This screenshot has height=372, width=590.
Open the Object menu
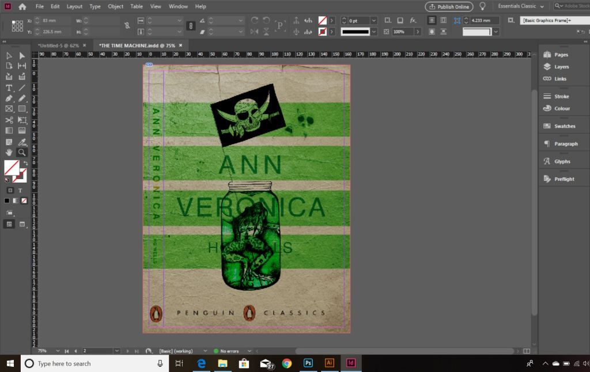(x=115, y=6)
